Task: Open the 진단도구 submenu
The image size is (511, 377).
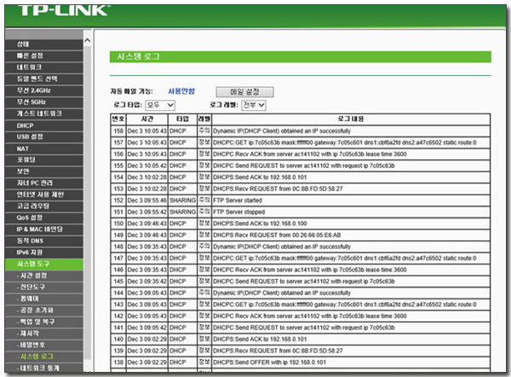Action: (44, 287)
